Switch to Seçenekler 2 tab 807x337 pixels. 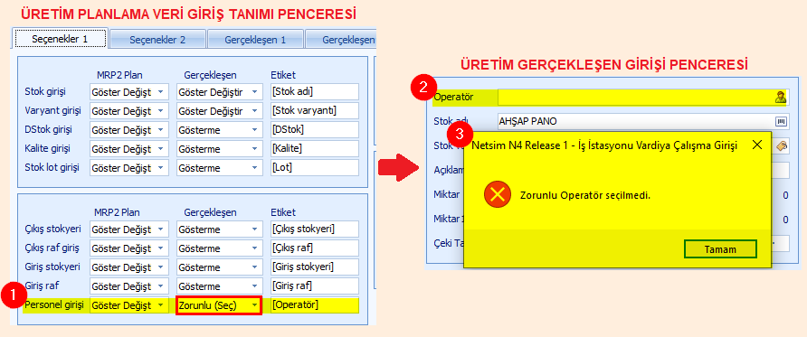click(157, 40)
